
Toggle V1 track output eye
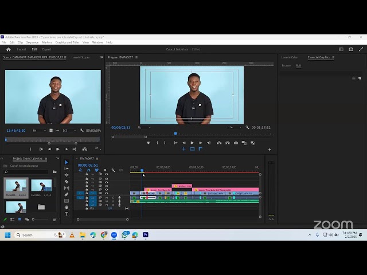[x=106, y=193]
